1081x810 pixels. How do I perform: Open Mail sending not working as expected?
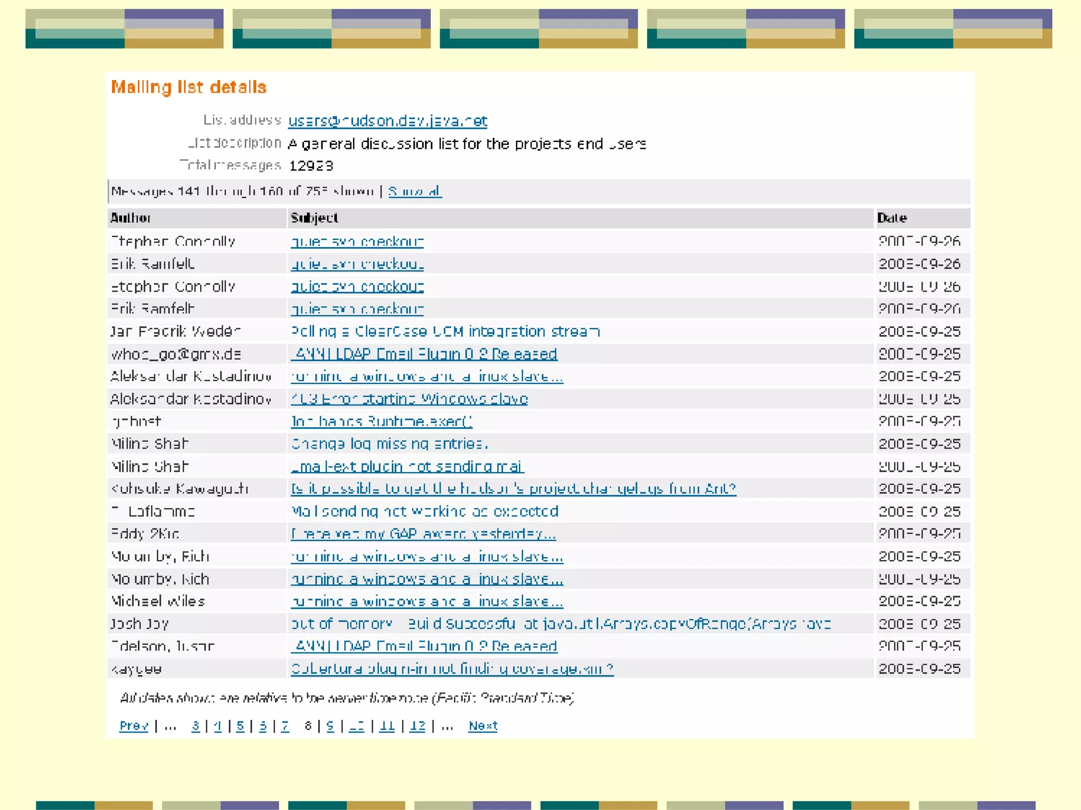[x=424, y=512]
